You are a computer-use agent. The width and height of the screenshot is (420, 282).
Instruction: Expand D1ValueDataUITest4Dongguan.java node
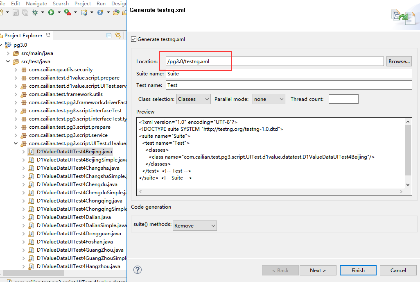tap(24, 234)
